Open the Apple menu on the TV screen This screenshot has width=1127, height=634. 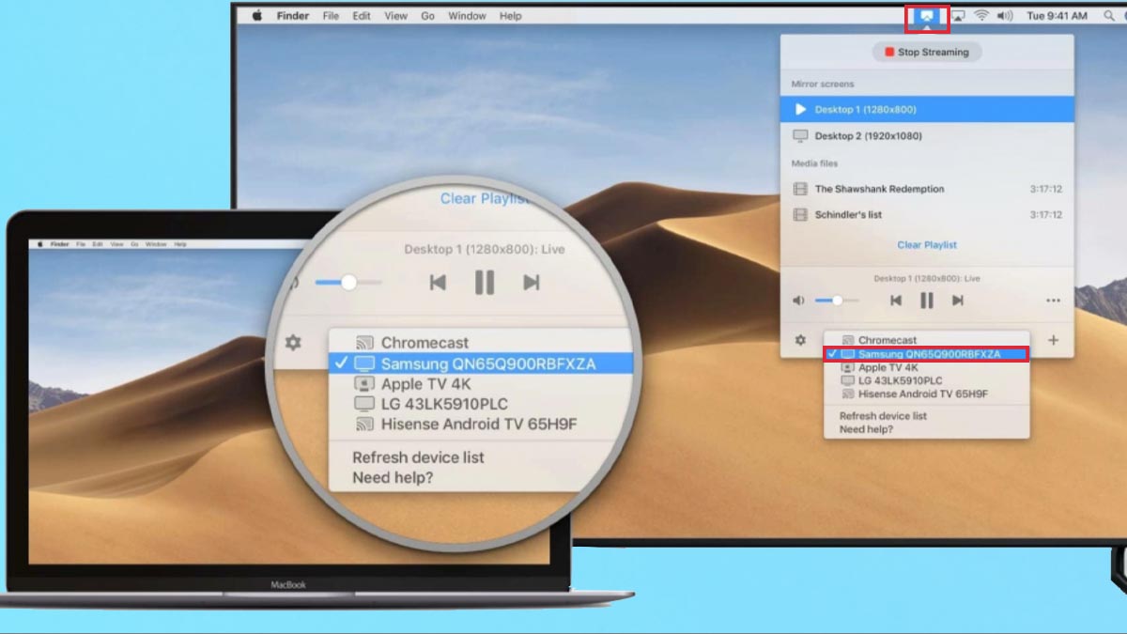[255, 16]
